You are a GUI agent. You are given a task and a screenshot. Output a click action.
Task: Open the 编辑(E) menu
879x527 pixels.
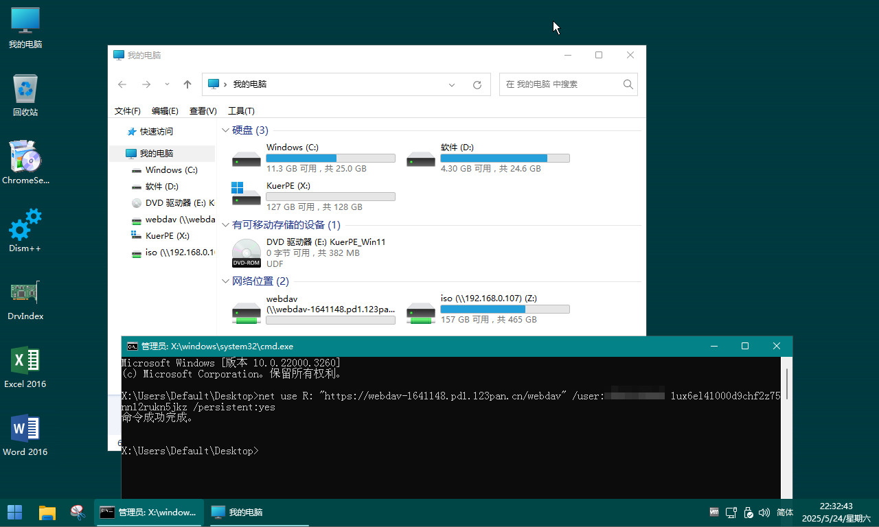[165, 111]
